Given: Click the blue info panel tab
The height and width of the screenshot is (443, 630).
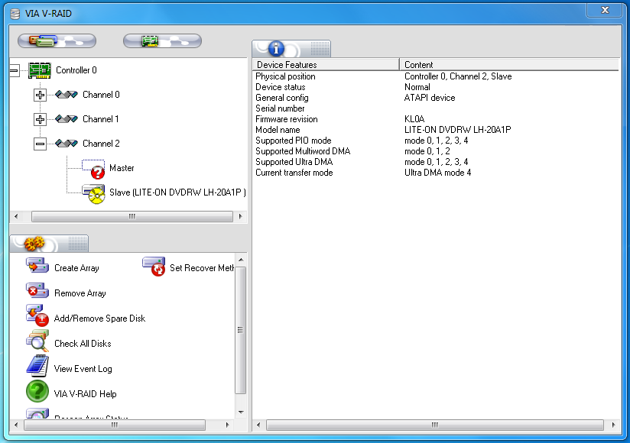Looking at the screenshot, I should tap(291, 49).
